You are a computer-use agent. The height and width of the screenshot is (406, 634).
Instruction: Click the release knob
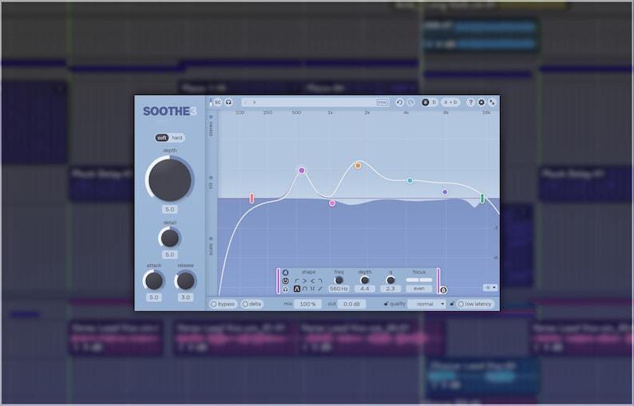coord(185,281)
